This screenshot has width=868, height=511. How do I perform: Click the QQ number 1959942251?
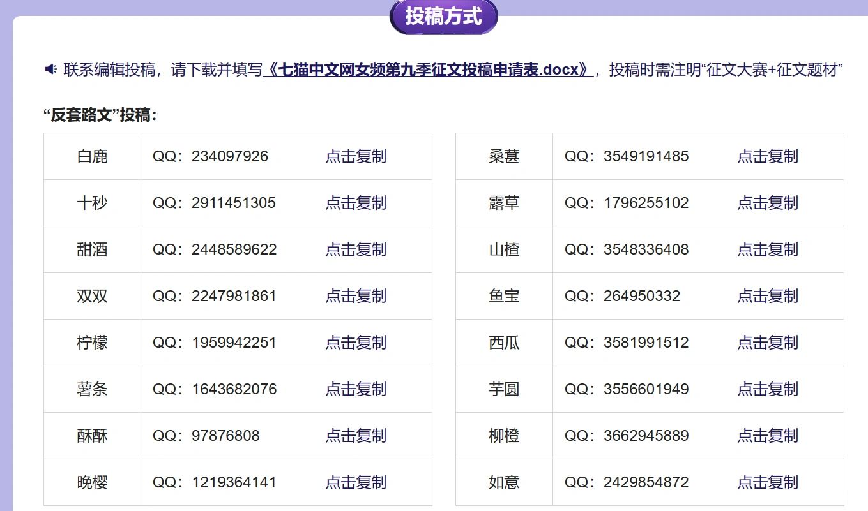click(x=234, y=343)
